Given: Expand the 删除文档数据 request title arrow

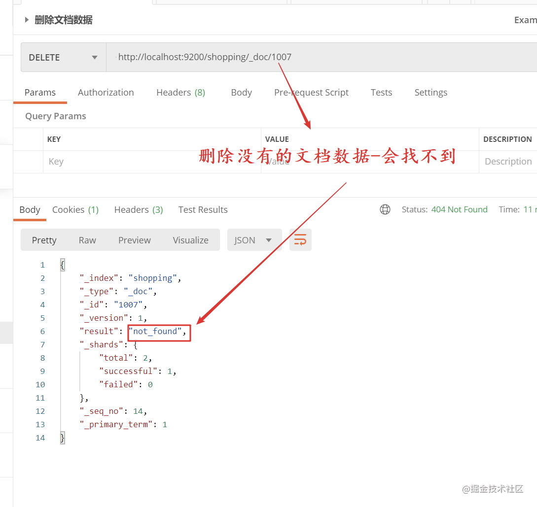Looking at the screenshot, I should [27, 20].
